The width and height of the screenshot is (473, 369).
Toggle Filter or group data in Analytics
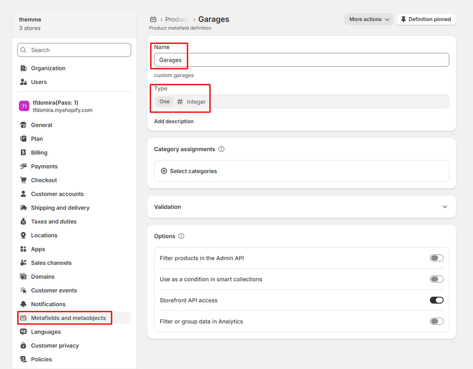pos(436,321)
